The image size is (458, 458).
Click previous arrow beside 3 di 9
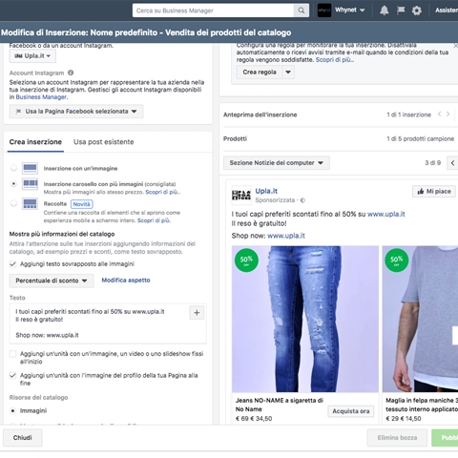[x=452, y=163]
